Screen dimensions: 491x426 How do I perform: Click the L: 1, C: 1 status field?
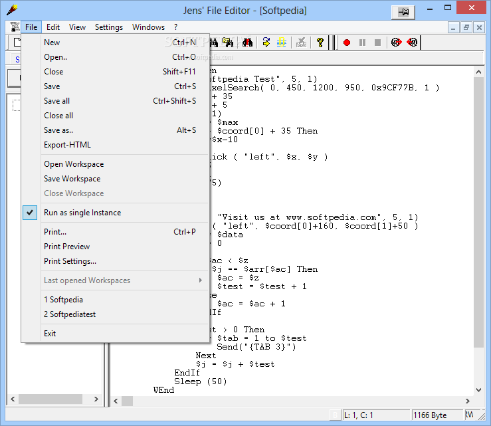[x=376, y=415]
